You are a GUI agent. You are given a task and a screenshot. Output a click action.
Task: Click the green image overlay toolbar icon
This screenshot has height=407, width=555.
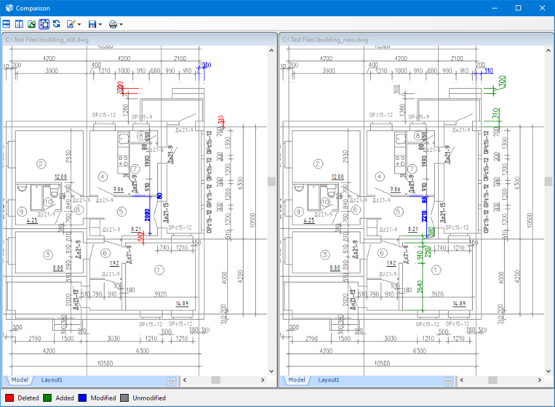(31, 24)
